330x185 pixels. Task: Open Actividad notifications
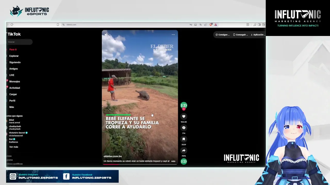pos(14,88)
